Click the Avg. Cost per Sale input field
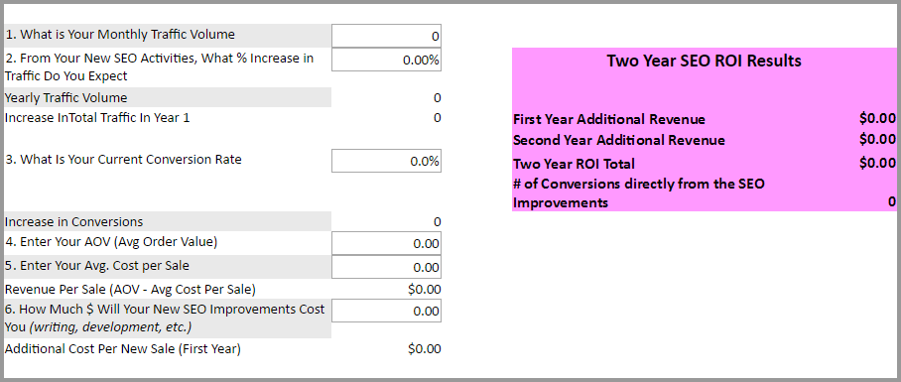Screen dimensions: 901x382 point(386,267)
